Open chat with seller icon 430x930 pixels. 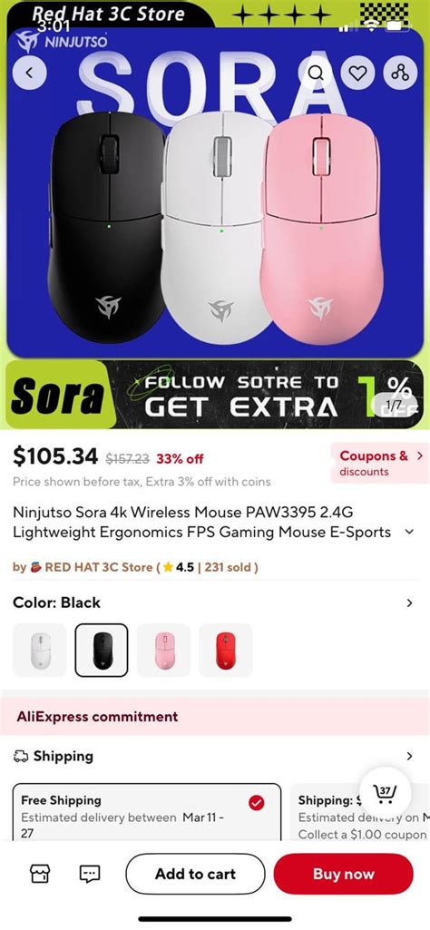click(x=90, y=873)
